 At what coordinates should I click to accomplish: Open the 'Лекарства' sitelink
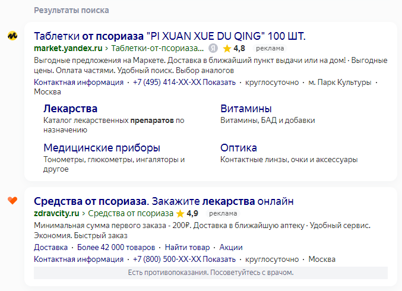coord(70,109)
